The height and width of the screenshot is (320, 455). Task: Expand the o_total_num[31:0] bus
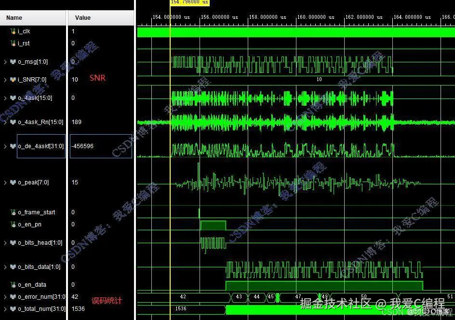[x=5, y=309]
